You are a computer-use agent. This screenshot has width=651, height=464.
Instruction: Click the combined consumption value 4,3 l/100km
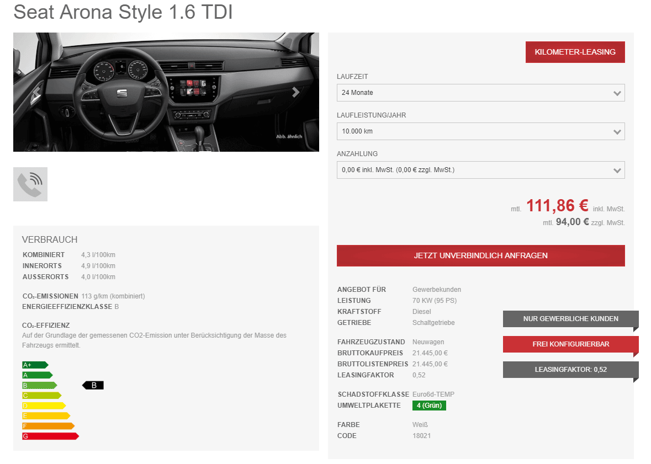pyautogui.click(x=98, y=255)
